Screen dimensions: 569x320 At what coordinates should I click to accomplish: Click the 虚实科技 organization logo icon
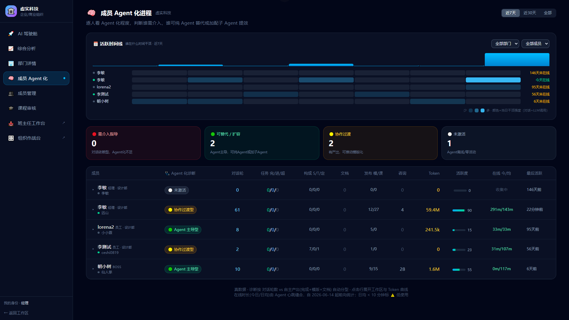tap(11, 11)
